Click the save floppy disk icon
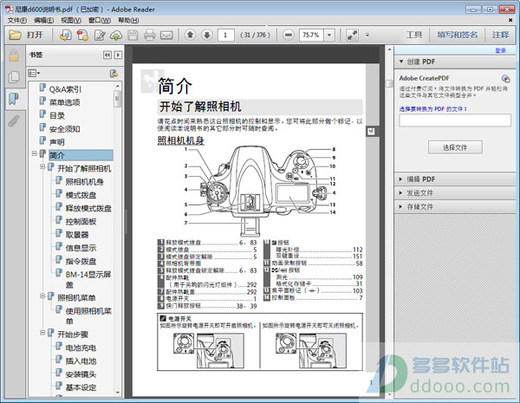Viewport: 520px width, 403px height. pyautogui.click(x=133, y=35)
